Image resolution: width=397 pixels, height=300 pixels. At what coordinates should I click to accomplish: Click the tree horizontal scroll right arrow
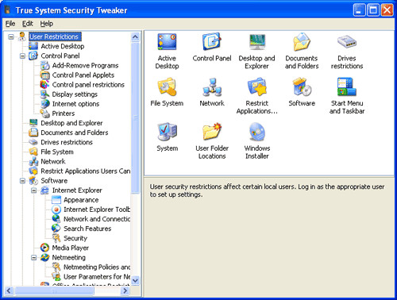pos(125,290)
